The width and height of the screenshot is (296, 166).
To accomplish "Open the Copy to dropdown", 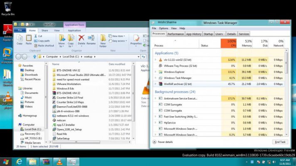I will [x=71, y=41].
